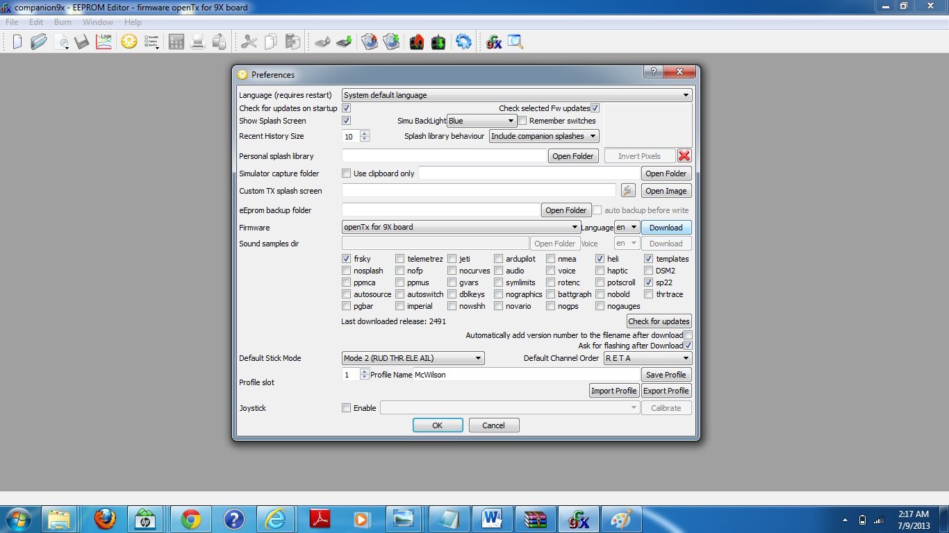Click the Copy toolbar icon
This screenshot has width=949, height=533.
pyautogui.click(x=271, y=42)
